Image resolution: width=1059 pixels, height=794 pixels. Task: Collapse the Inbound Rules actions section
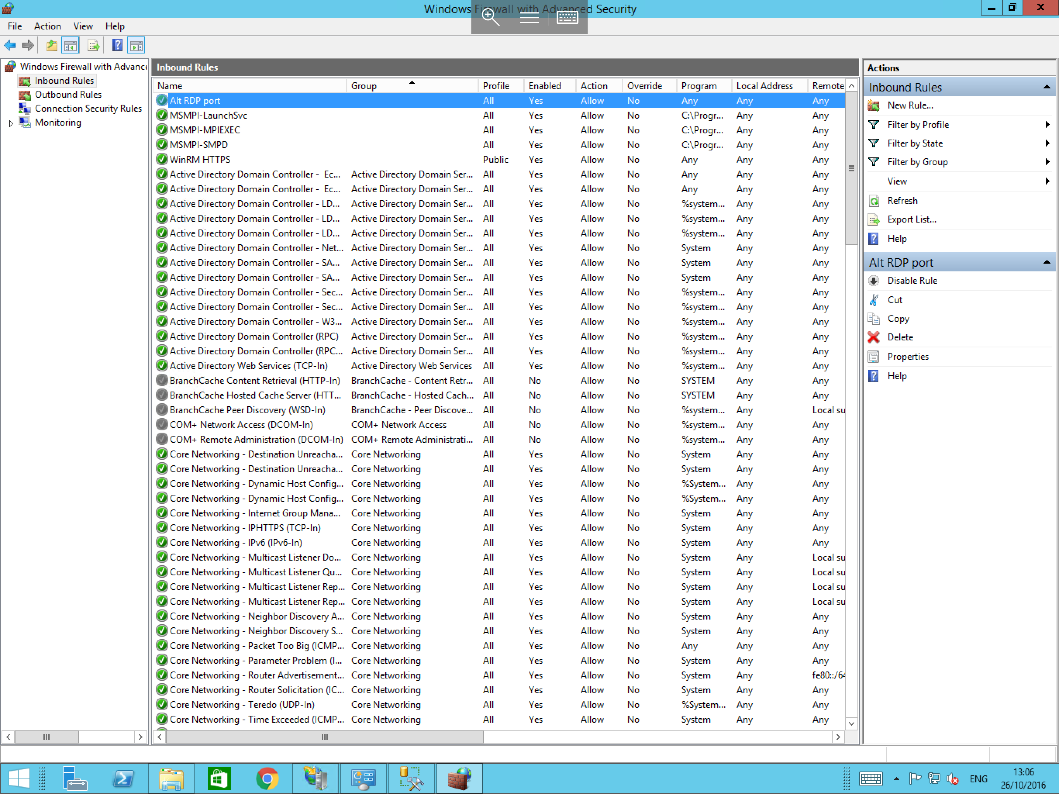click(x=1047, y=87)
